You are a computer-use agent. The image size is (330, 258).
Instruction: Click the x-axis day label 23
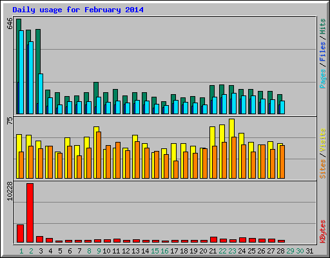coord(232,251)
